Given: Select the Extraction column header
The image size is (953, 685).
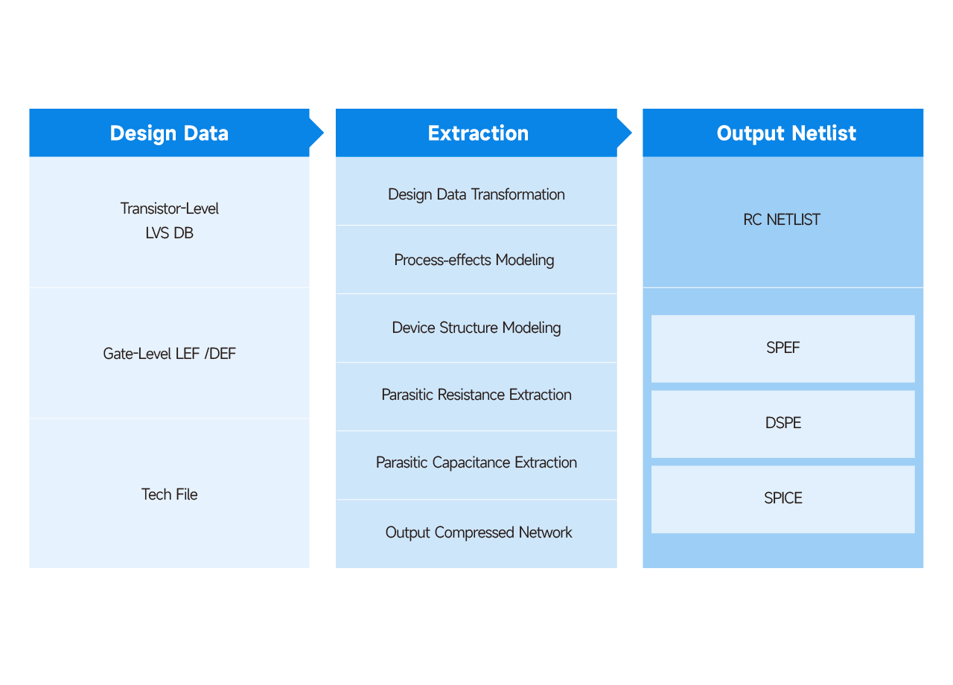Looking at the screenshot, I should pos(476,133).
